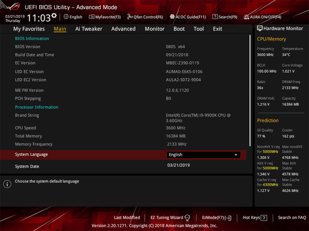Image resolution: width=309 pixels, height=231 pixels.
Task: Click the info circle icon
Action: (7, 184)
